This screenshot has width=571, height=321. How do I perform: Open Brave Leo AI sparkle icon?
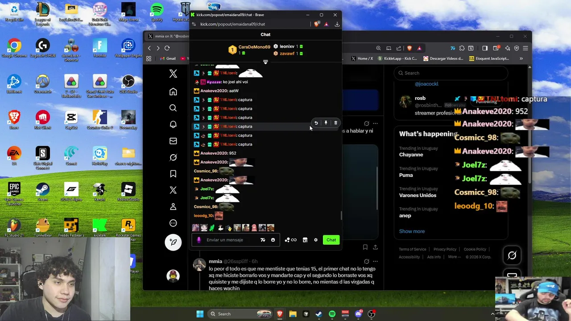(507, 48)
